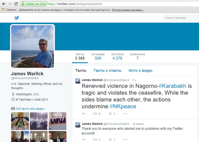Click the @AmbJamesWarlick handle under profile name
Screen dimensions: 199x142
click(25, 78)
